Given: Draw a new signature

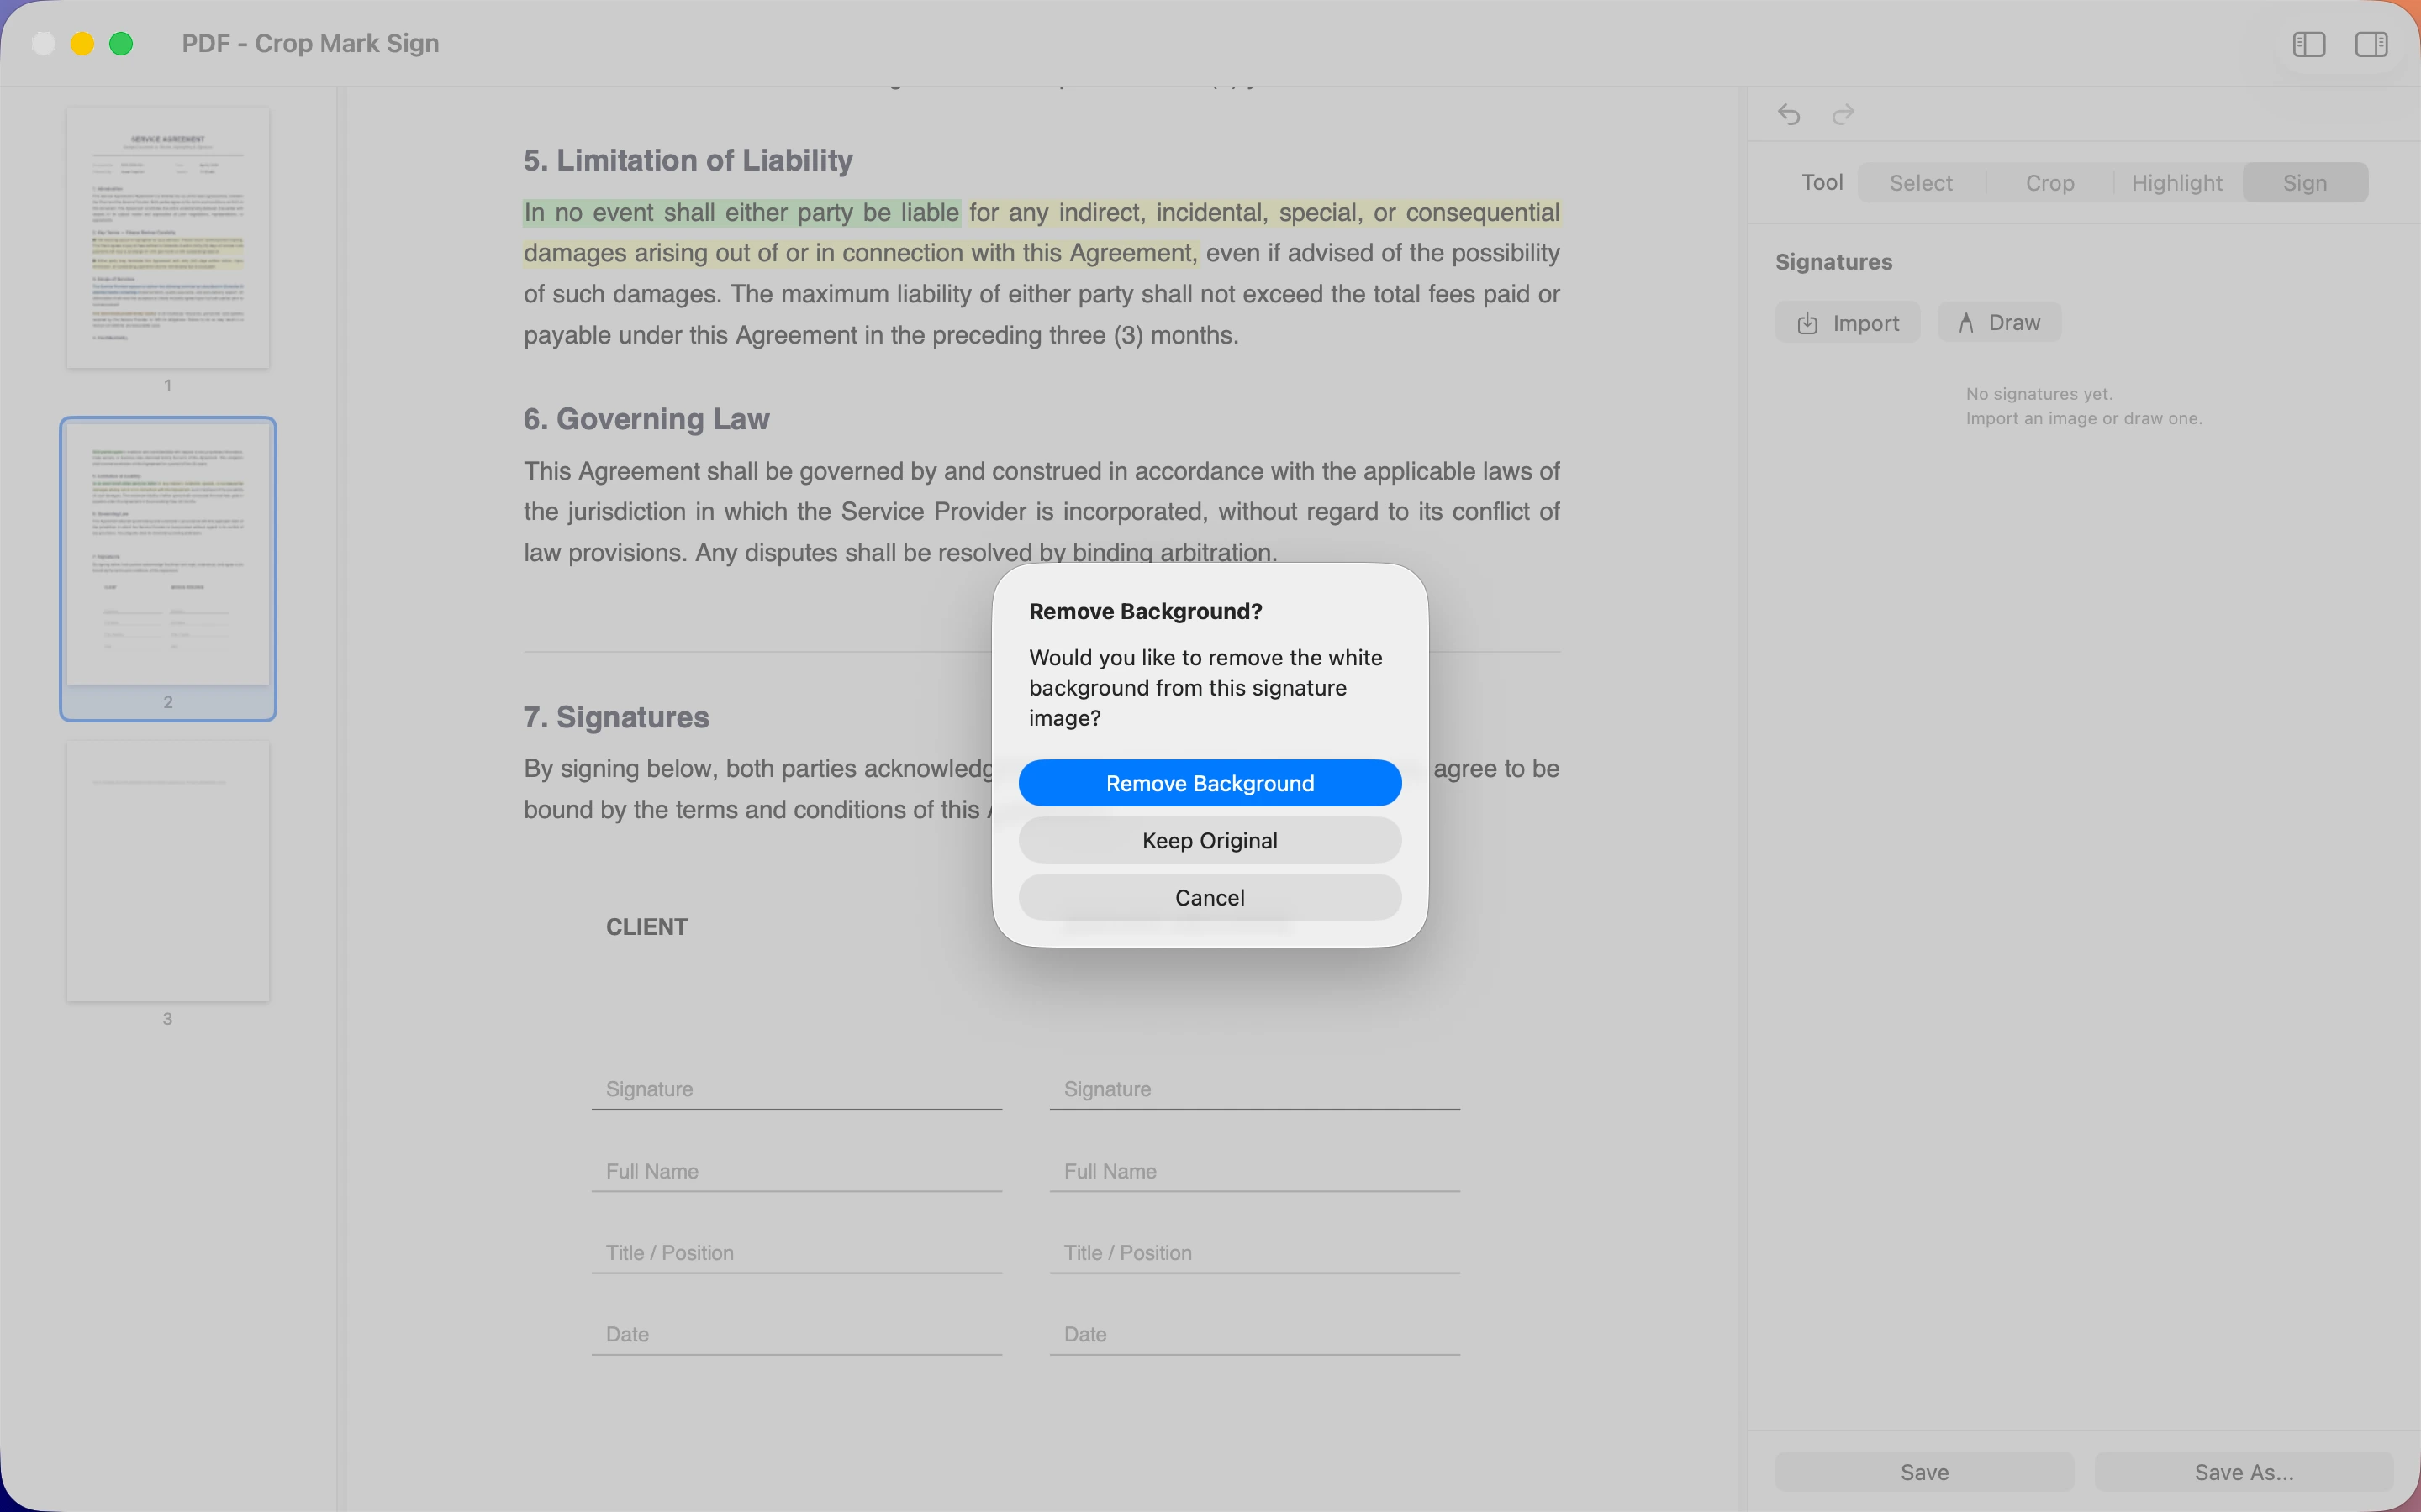Looking at the screenshot, I should 1999,323.
